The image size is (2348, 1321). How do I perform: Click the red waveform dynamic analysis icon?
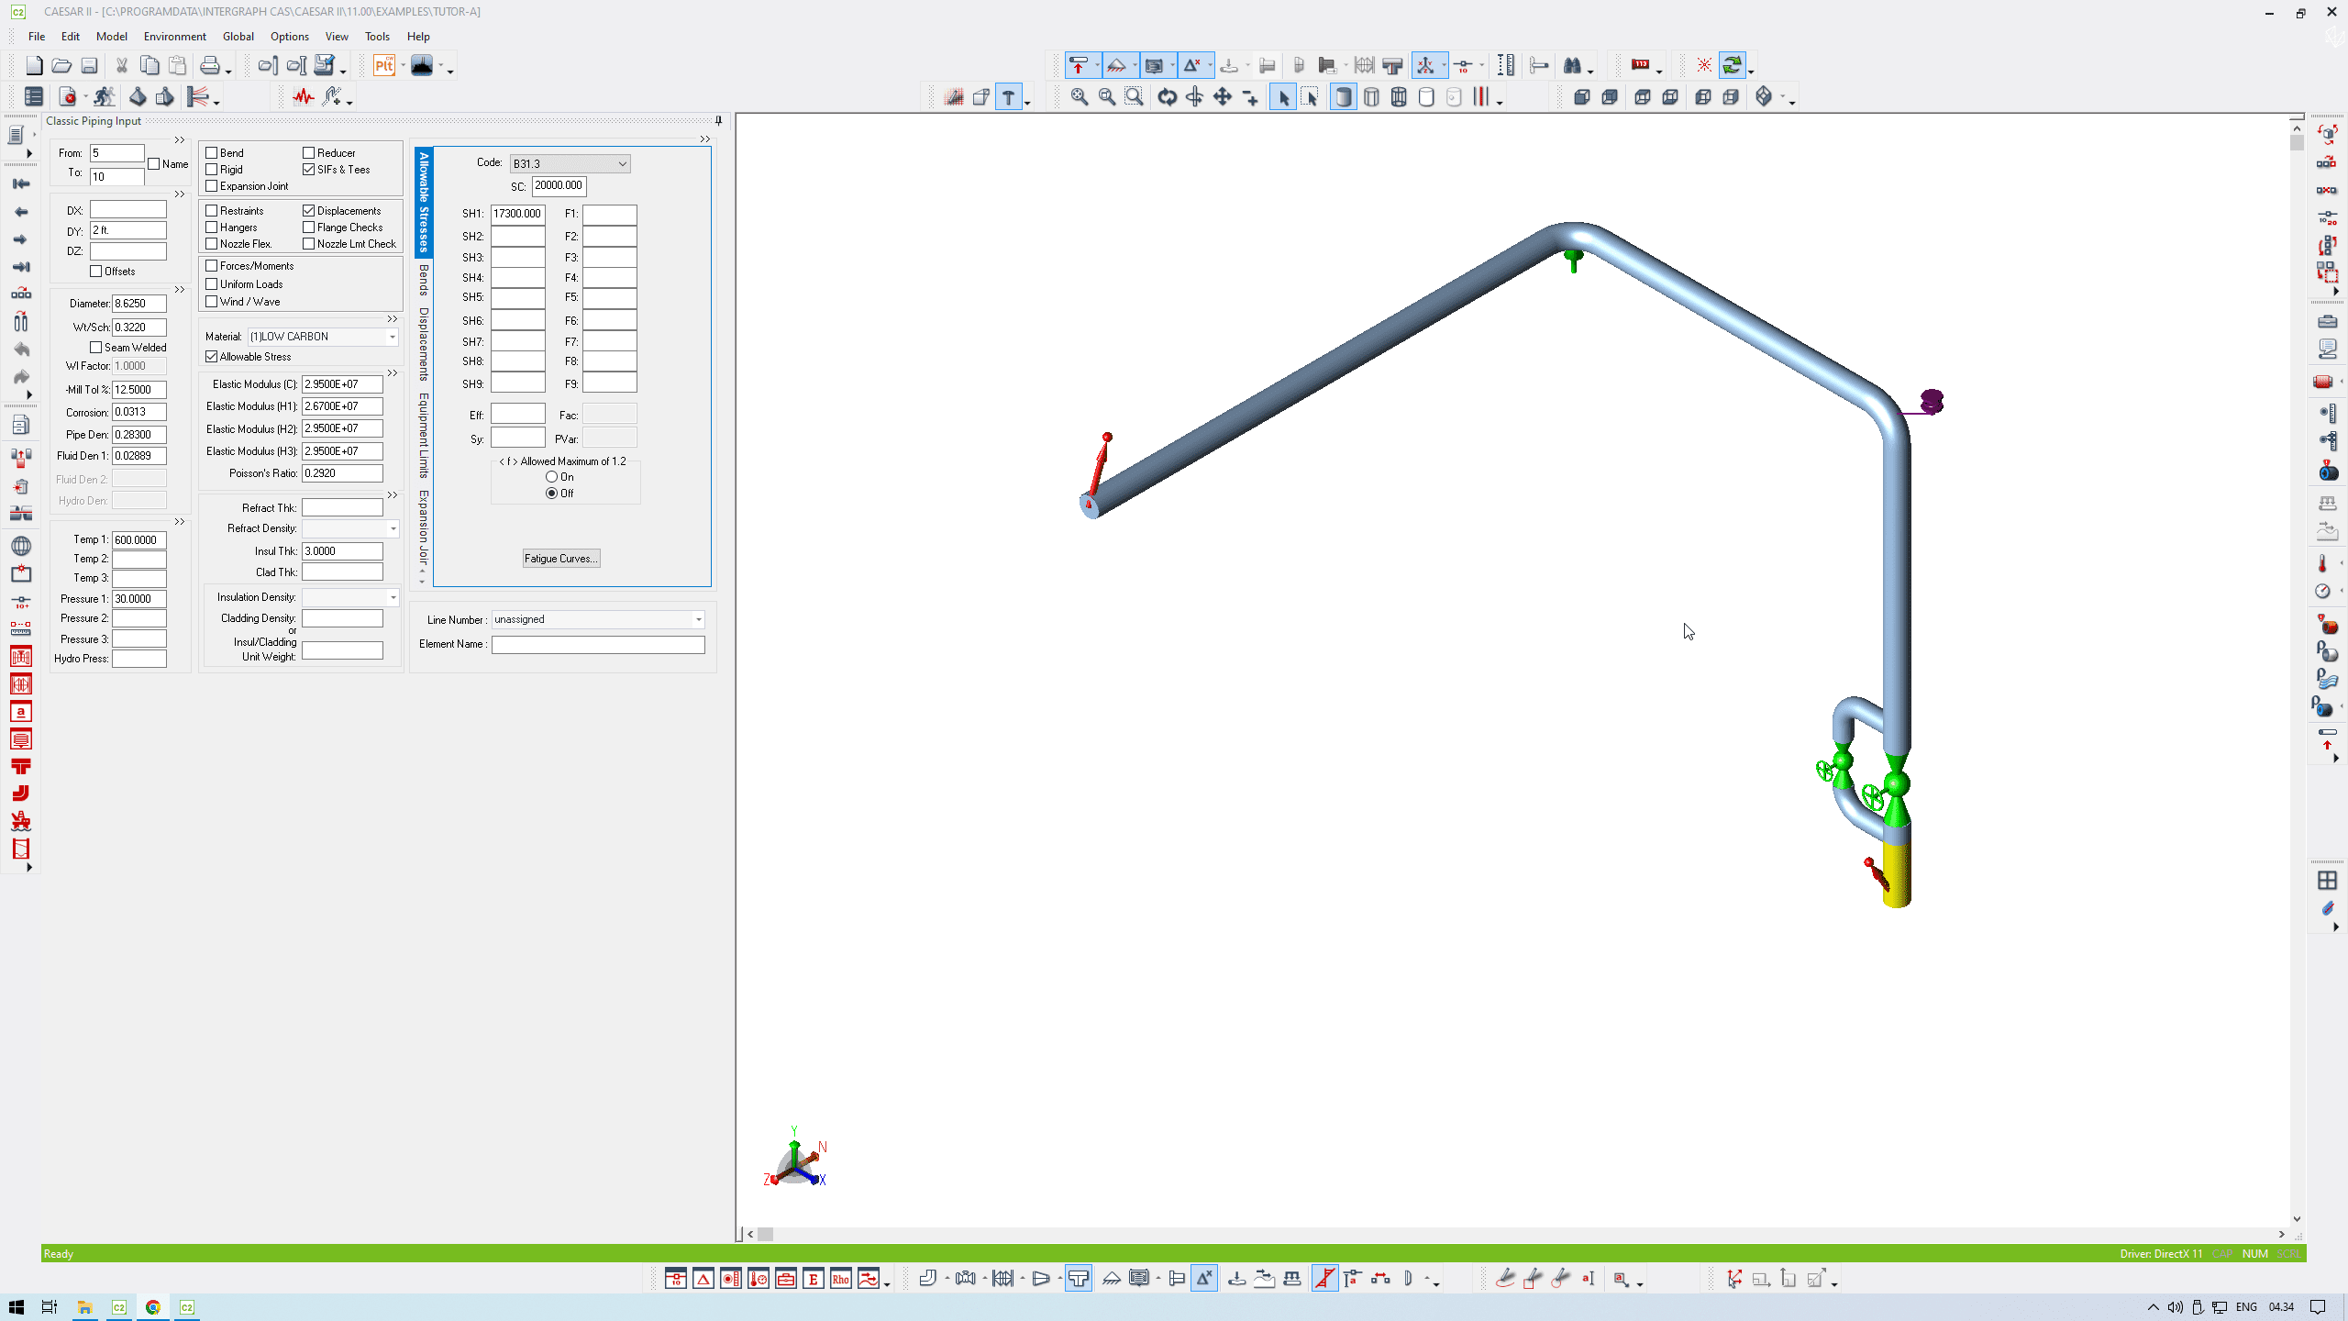point(304,97)
